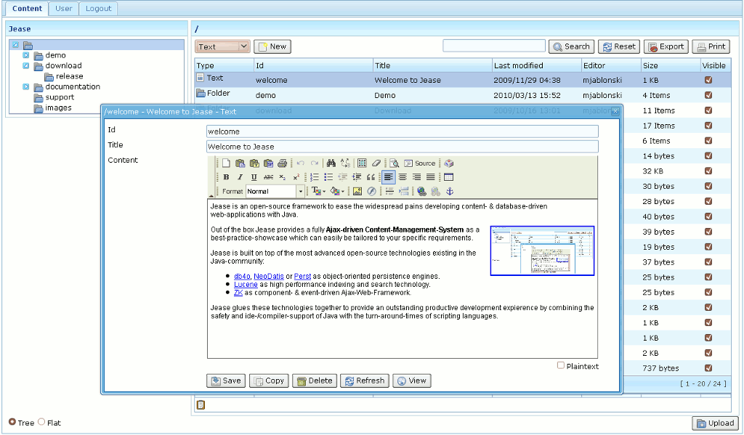Open the Format Normal dropdown
The width and height of the screenshot is (744, 435).
[x=275, y=191]
